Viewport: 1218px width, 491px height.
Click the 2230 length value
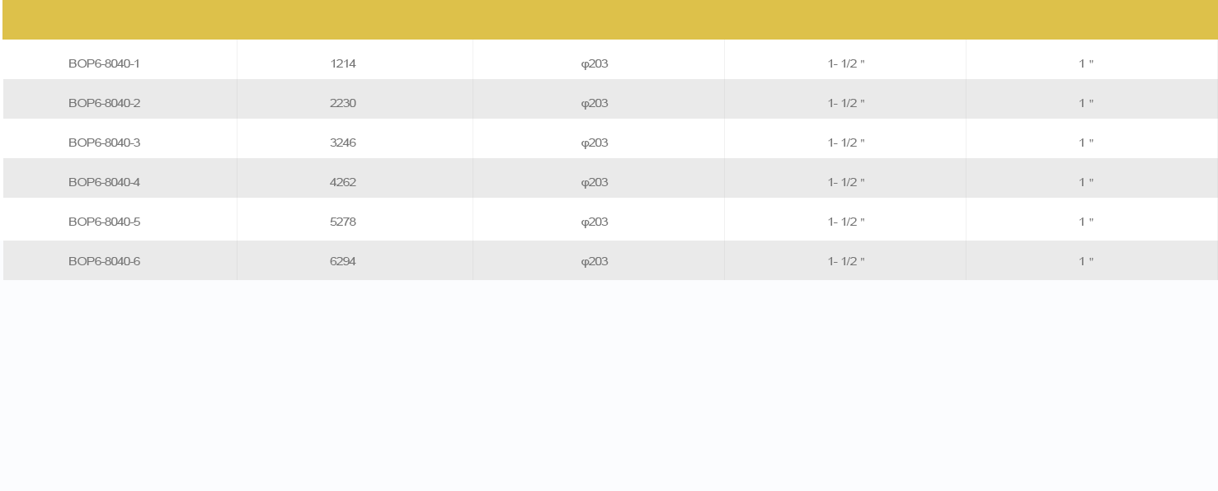[343, 103]
